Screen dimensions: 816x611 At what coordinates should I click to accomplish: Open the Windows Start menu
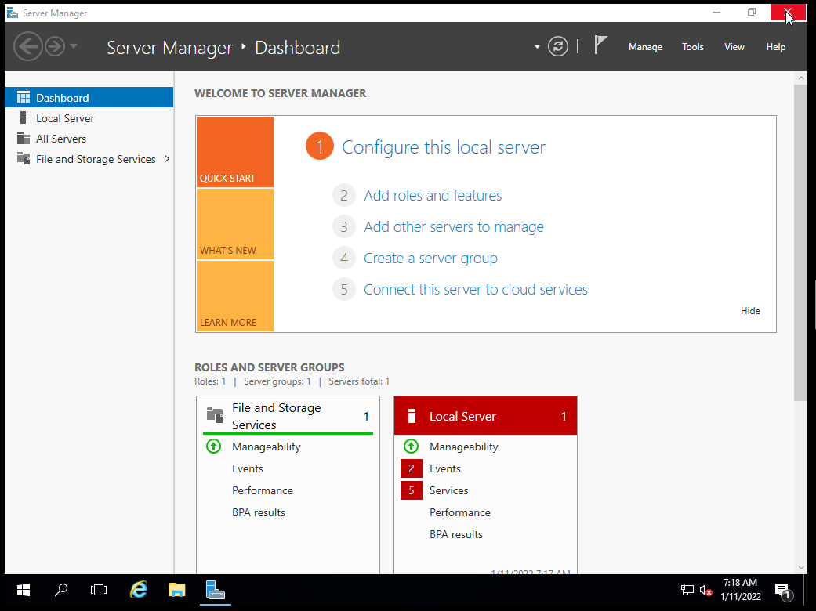(x=24, y=590)
